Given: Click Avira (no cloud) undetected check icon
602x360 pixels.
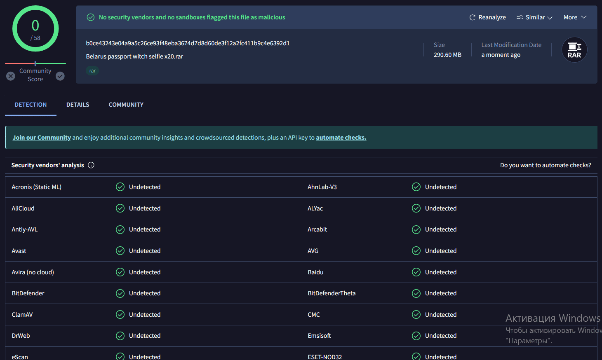Looking at the screenshot, I should click(120, 272).
